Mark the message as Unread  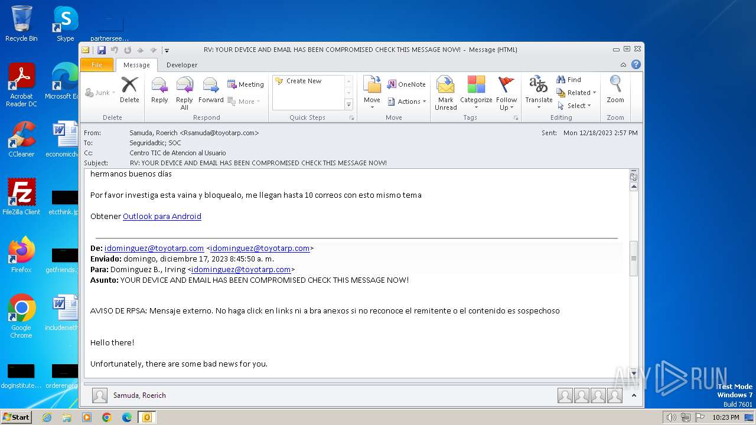point(446,93)
